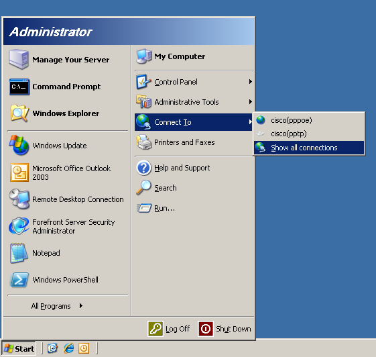The height and width of the screenshot is (357, 376).
Task: Select the Manage Your Server label
Action: [71, 60]
